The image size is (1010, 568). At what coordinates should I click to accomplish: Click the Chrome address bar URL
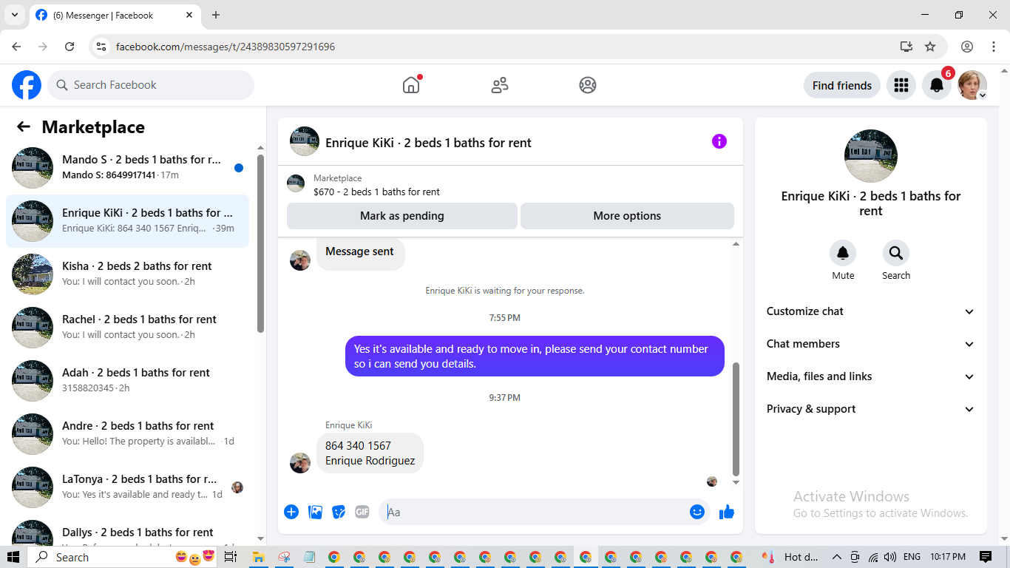[226, 47]
